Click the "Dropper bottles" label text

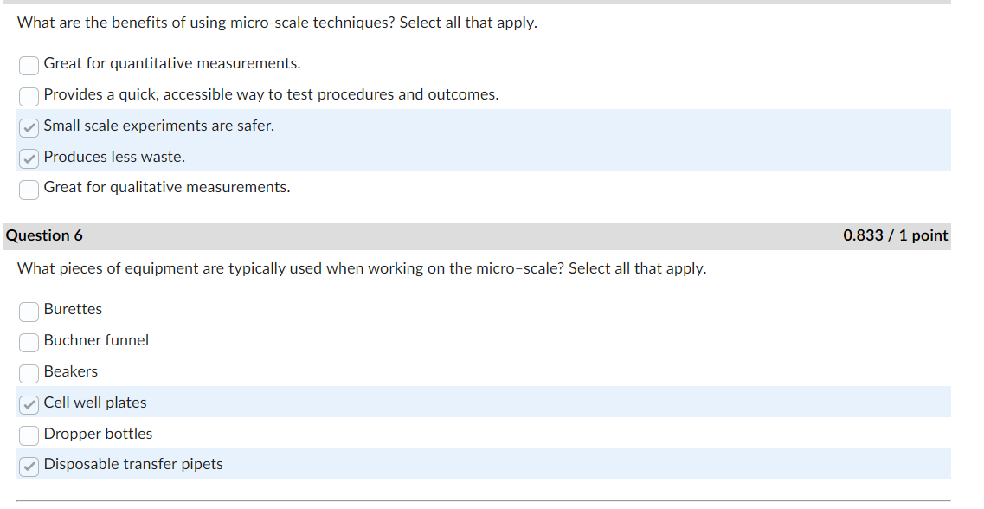point(100,434)
